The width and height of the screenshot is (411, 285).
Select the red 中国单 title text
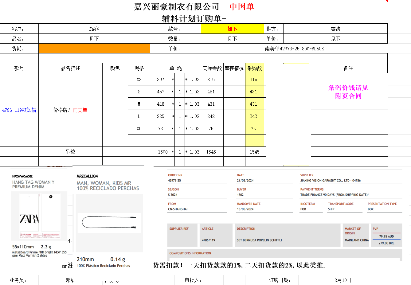tap(242, 6)
